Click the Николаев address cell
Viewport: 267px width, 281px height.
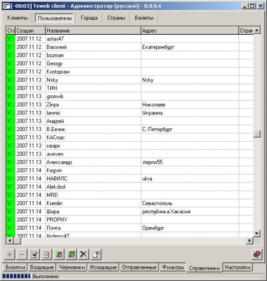[190, 105]
